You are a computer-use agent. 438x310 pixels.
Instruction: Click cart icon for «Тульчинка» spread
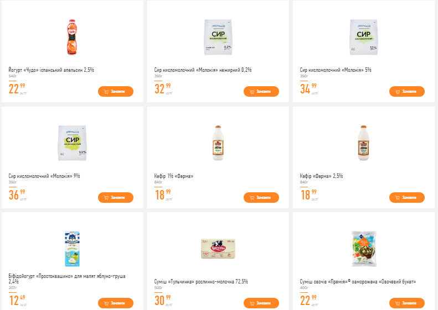pyautogui.click(x=251, y=303)
